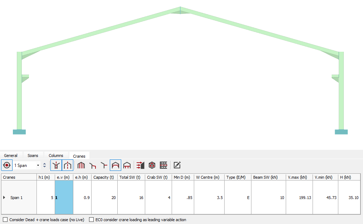Screen dimensions: 363x224
Task: Click the loads arrows toolbar icon
Action: coord(141,166)
